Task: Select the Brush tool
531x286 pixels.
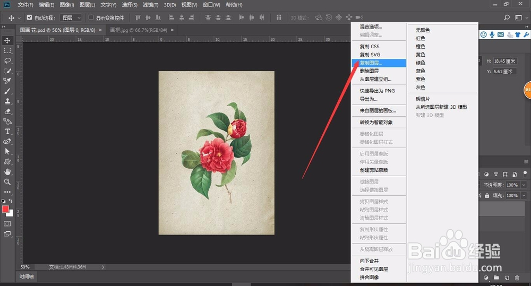Action: click(x=7, y=91)
